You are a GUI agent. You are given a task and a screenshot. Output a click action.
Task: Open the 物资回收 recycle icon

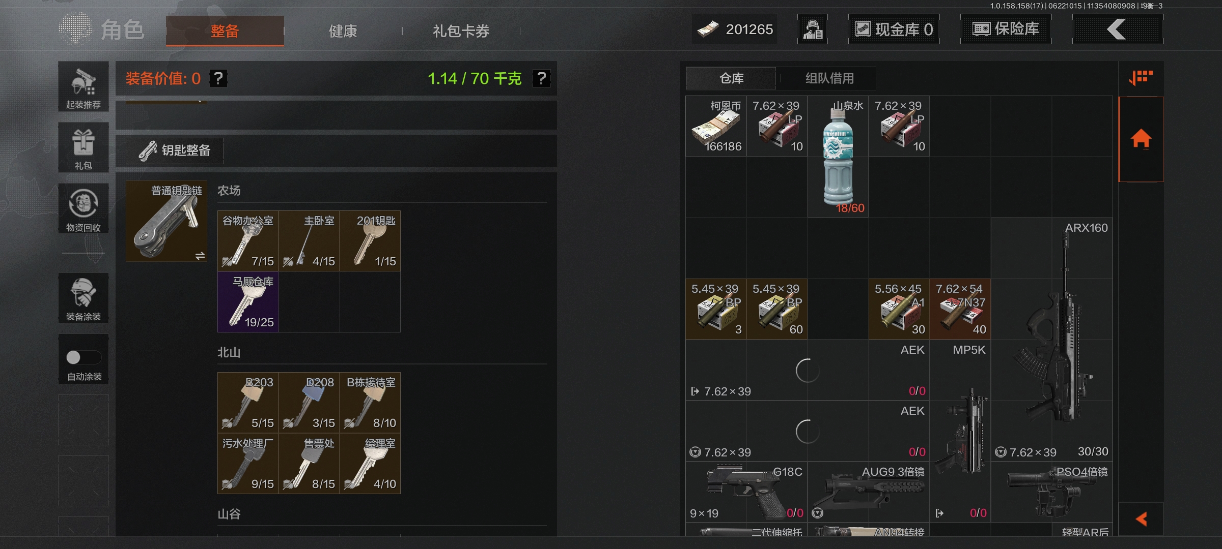point(84,209)
